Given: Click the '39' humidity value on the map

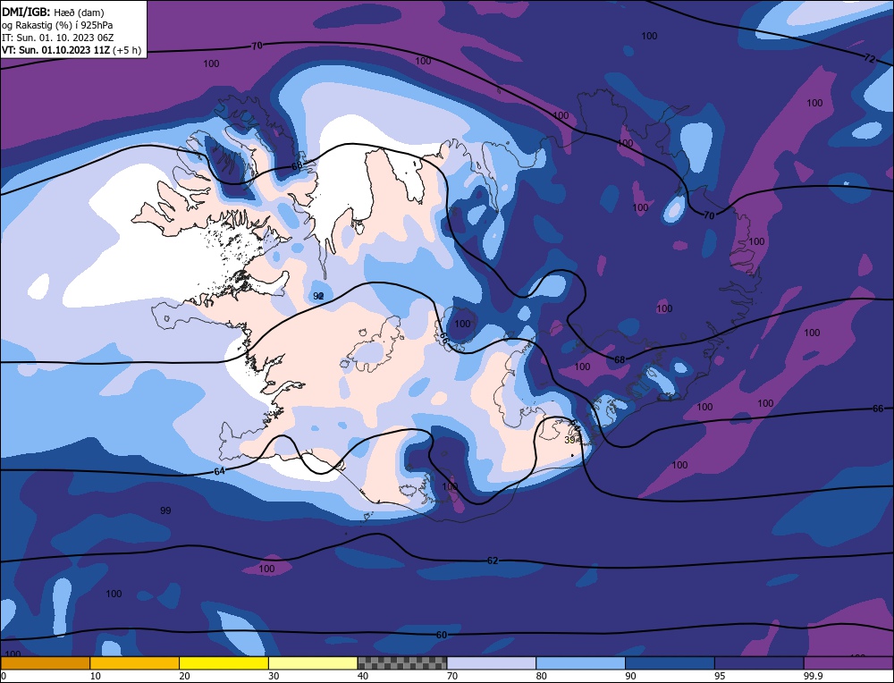Looking at the screenshot, I should 569,440.
